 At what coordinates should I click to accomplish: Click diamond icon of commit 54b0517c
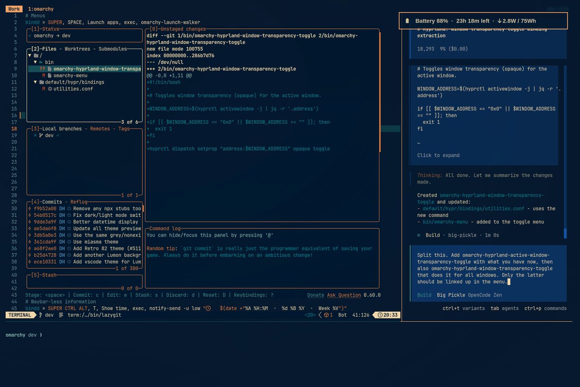[x=30, y=215]
